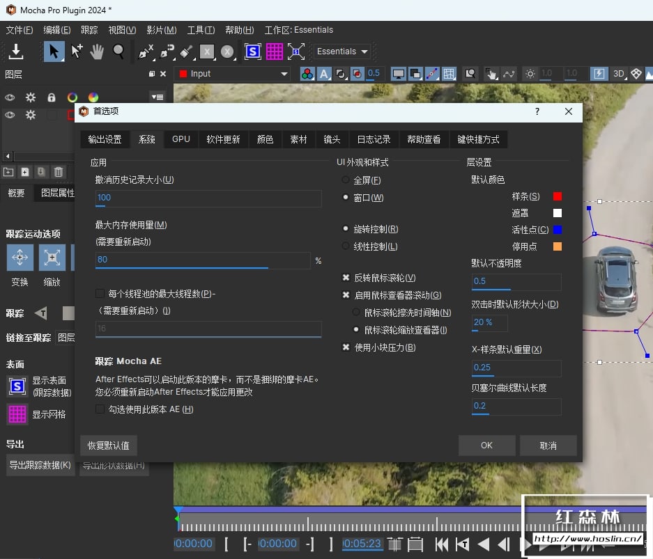Click the Show Planar Surface toolbar icon
653x559 pixels.
click(252, 52)
